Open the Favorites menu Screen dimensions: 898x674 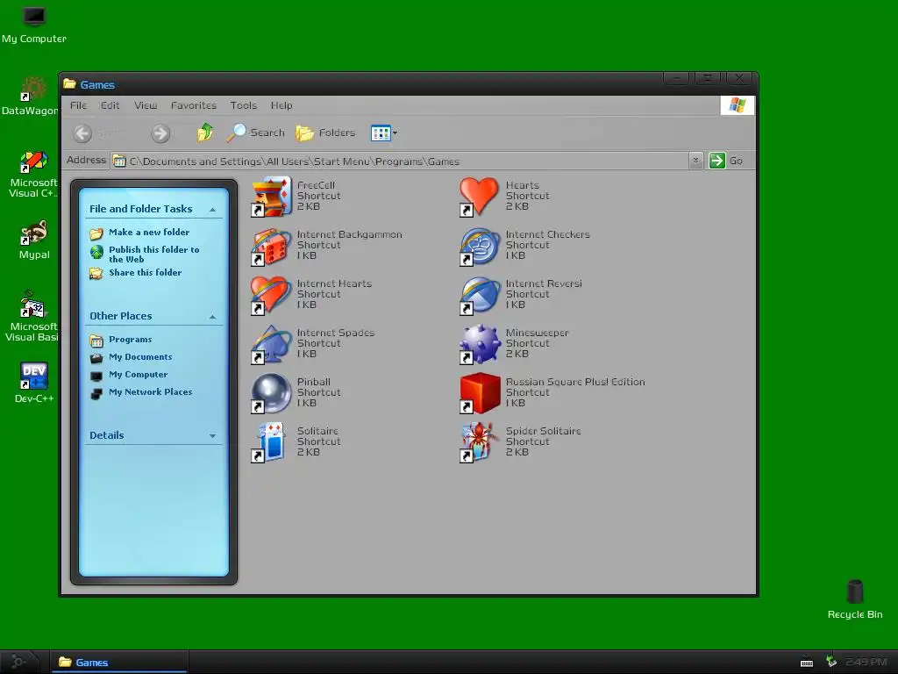click(194, 105)
